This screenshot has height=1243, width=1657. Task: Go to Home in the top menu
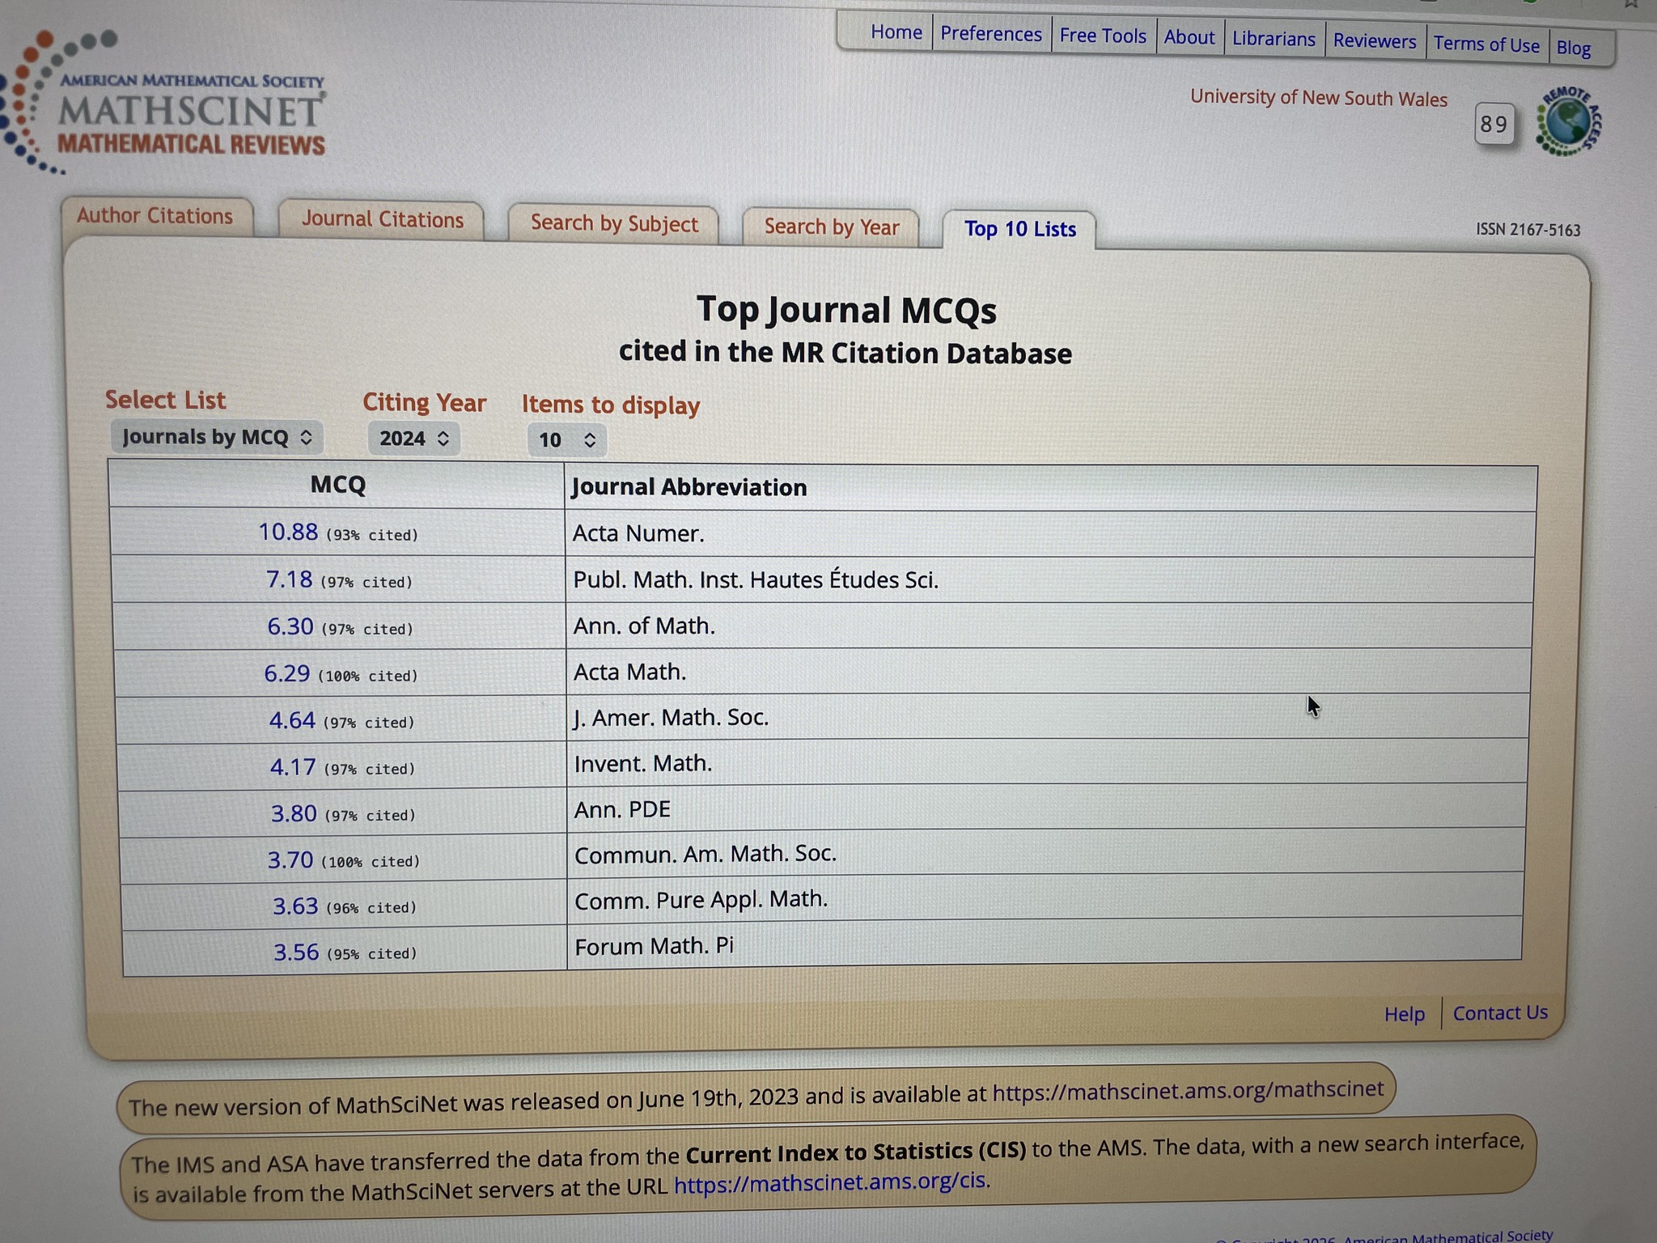pyautogui.click(x=896, y=32)
